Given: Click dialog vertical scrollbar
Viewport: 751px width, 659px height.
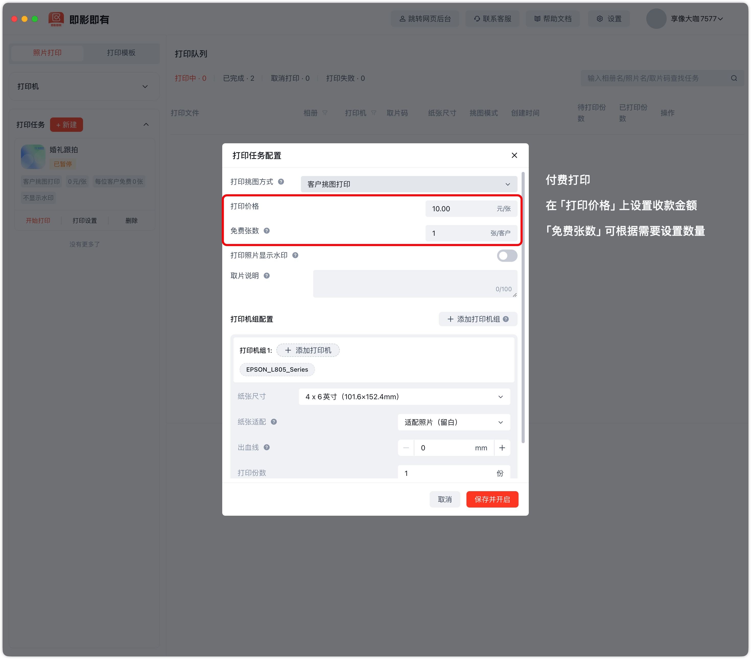Looking at the screenshot, I should point(523,307).
